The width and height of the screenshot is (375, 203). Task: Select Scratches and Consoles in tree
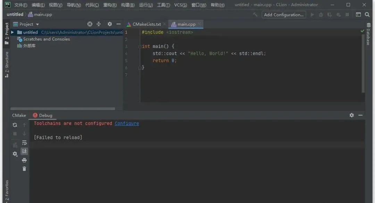click(x=46, y=39)
